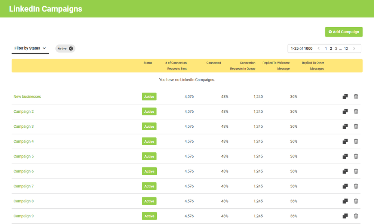
Task: Open Campaign 5 link
Action: point(24,156)
